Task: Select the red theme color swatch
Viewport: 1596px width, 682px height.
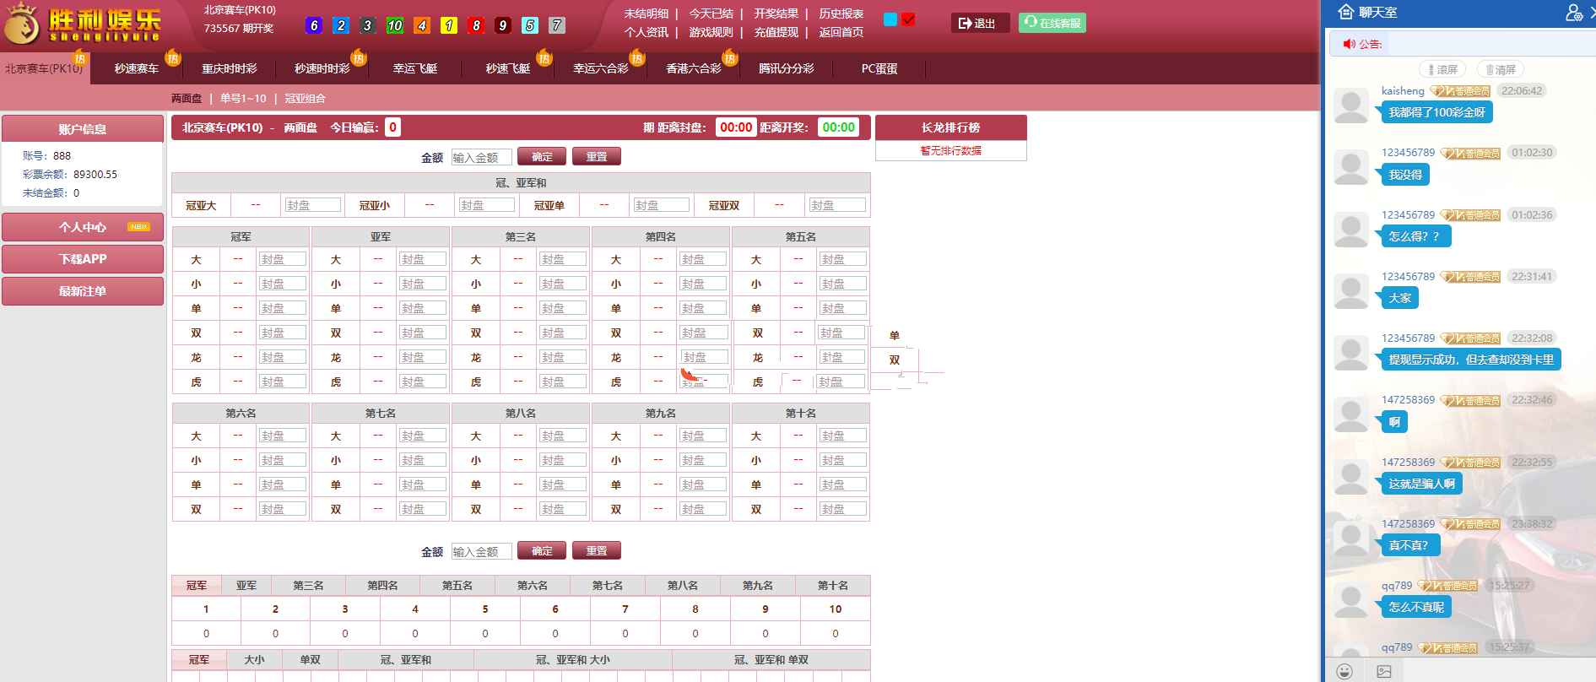Action: click(908, 19)
